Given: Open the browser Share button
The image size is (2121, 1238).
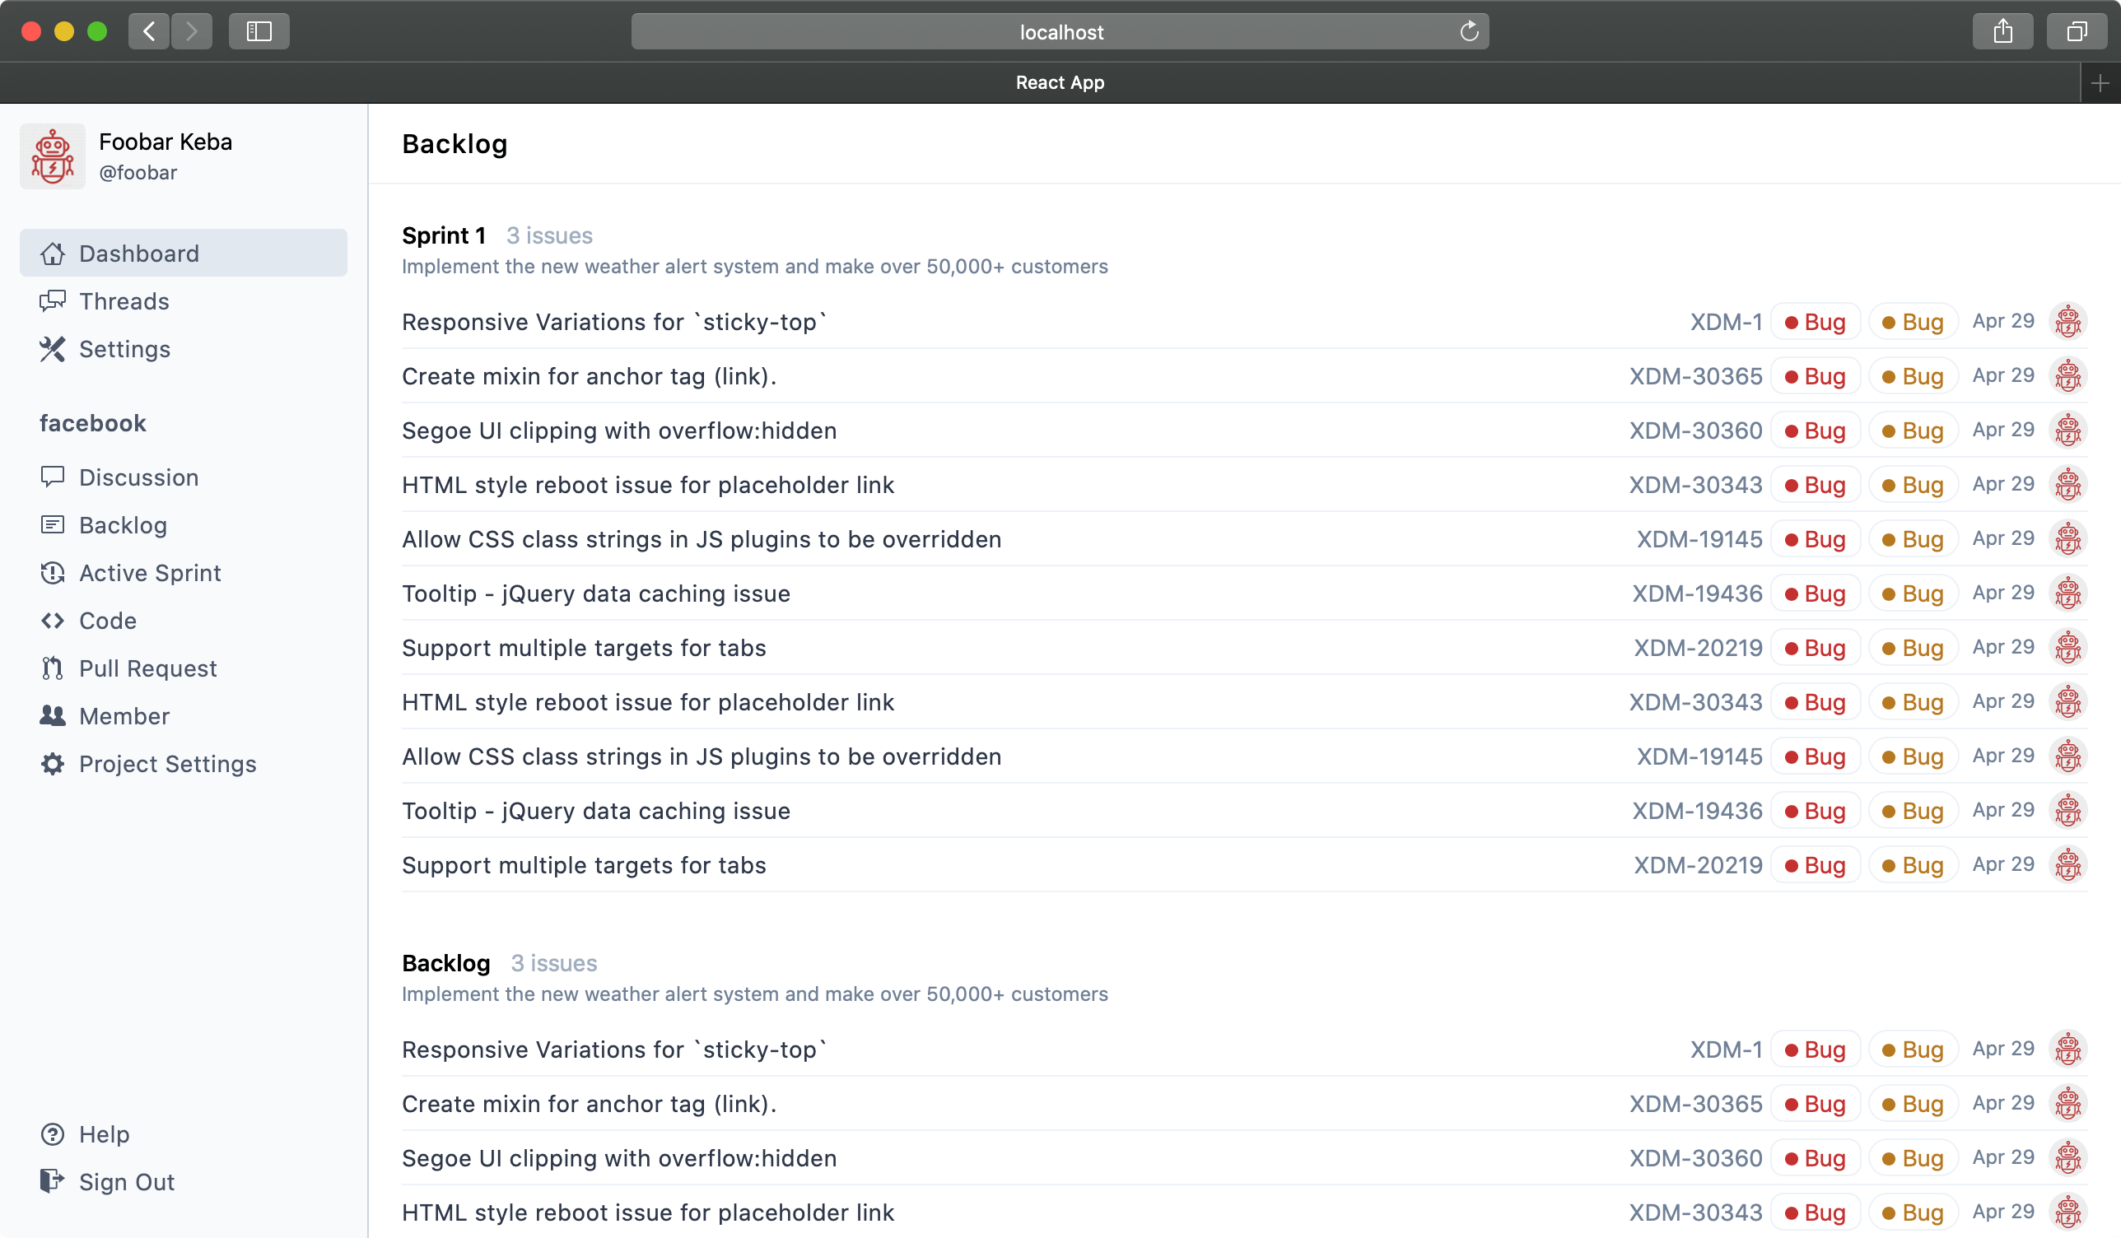Looking at the screenshot, I should tap(2002, 31).
